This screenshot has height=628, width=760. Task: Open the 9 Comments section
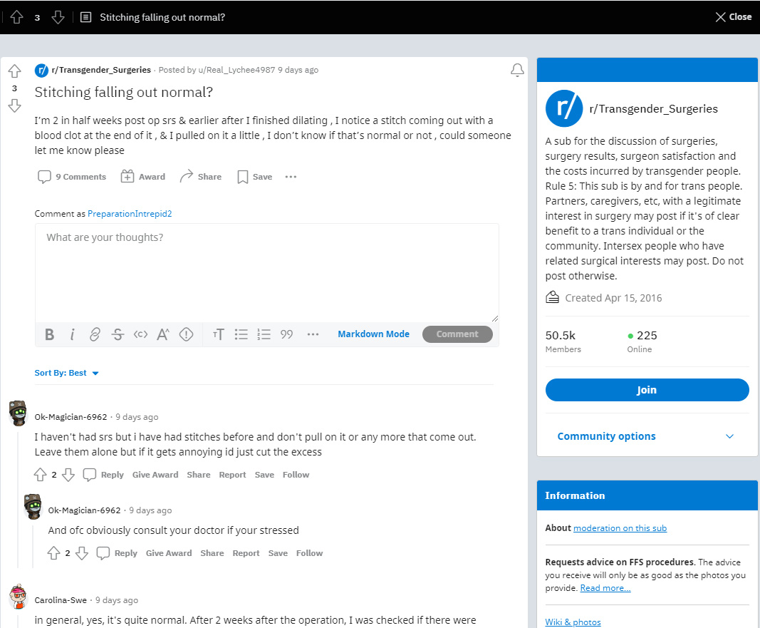[72, 177]
